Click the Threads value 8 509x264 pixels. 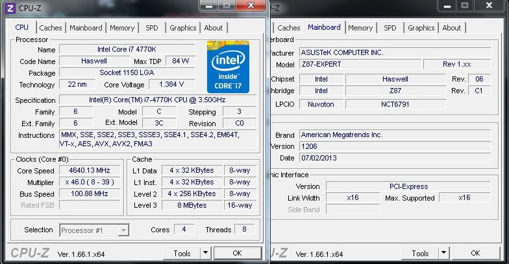244,229
